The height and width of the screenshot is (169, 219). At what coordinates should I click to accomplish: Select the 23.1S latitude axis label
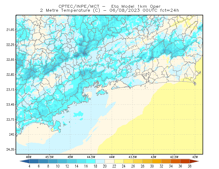coord(10,89)
